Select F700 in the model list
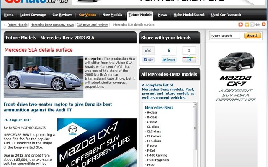This screenshot has height=167, width=268. click(x=150, y=165)
